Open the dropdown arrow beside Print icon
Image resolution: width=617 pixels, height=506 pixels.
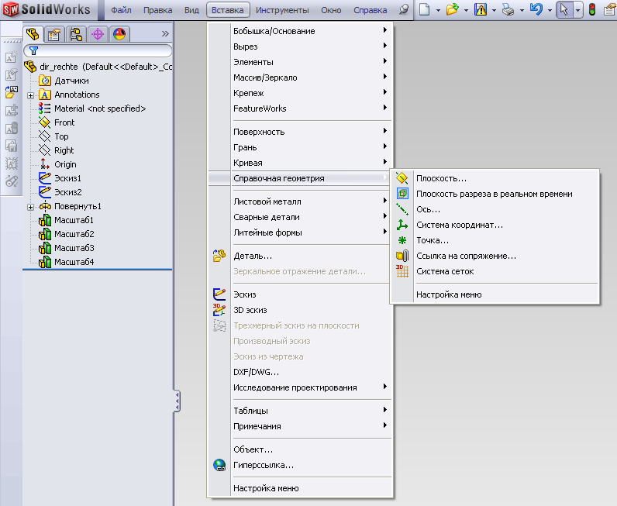click(522, 11)
